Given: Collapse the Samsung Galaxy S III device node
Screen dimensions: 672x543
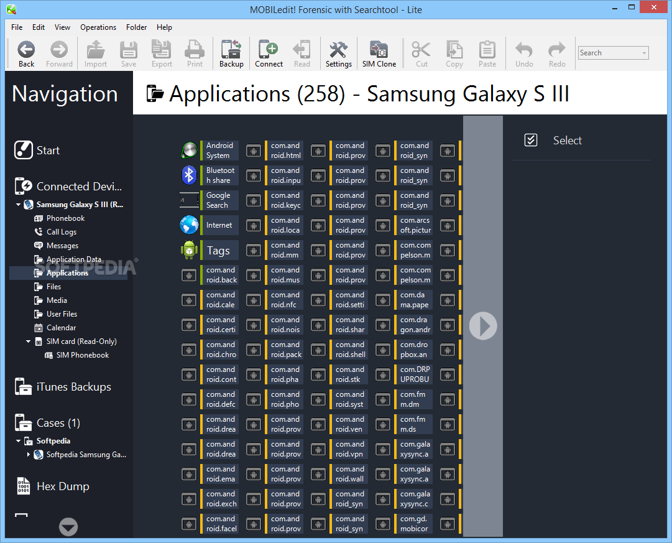Looking at the screenshot, I should (19, 205).
